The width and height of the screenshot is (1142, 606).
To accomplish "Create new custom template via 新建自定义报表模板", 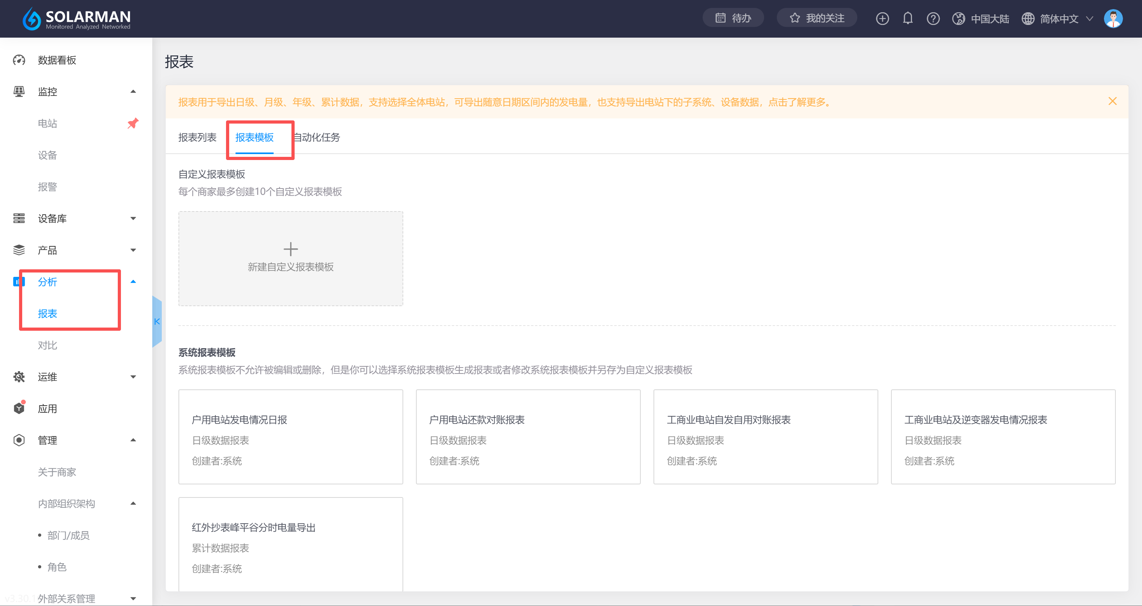I will 290,258.
